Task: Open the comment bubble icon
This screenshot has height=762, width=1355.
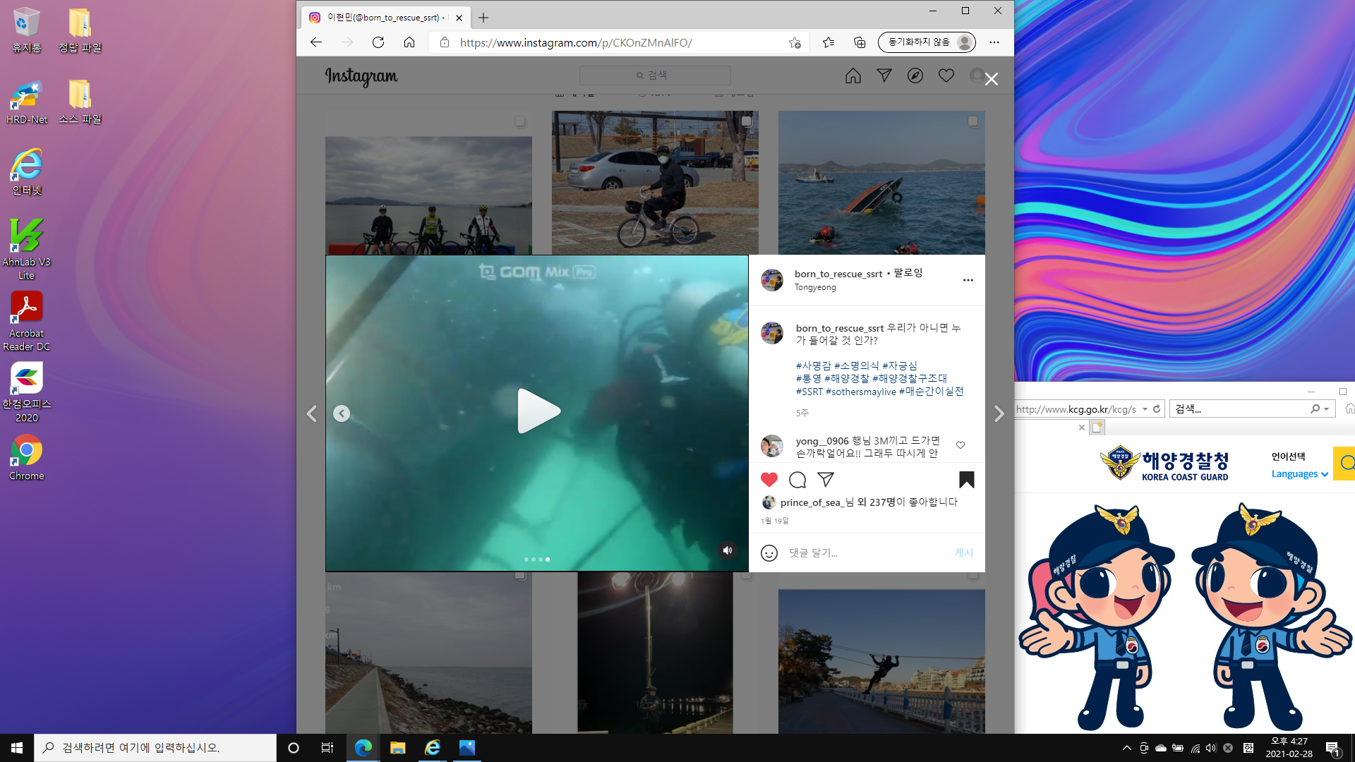Action: pyautogui.click(x=797, y=480)
